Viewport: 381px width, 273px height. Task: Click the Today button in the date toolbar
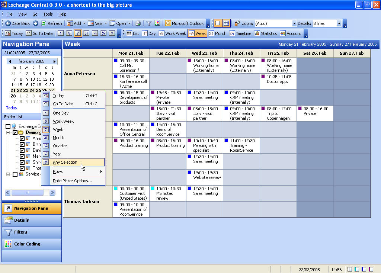pos(14,33)
